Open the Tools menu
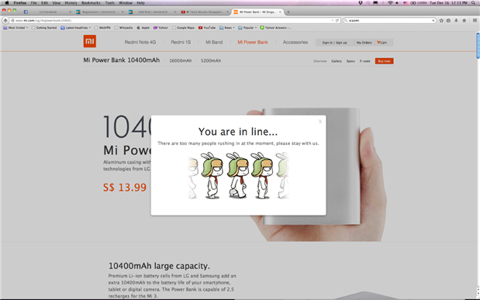This screenshot has width=480, height=300. point(109,3)
